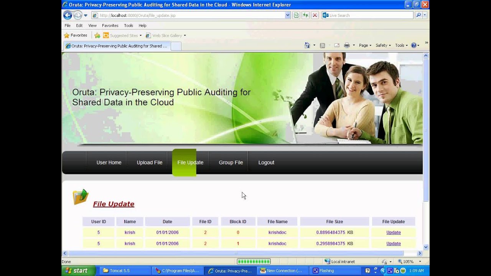
Task: Click the red Stop loading icon
Action: tap(315, 15)
